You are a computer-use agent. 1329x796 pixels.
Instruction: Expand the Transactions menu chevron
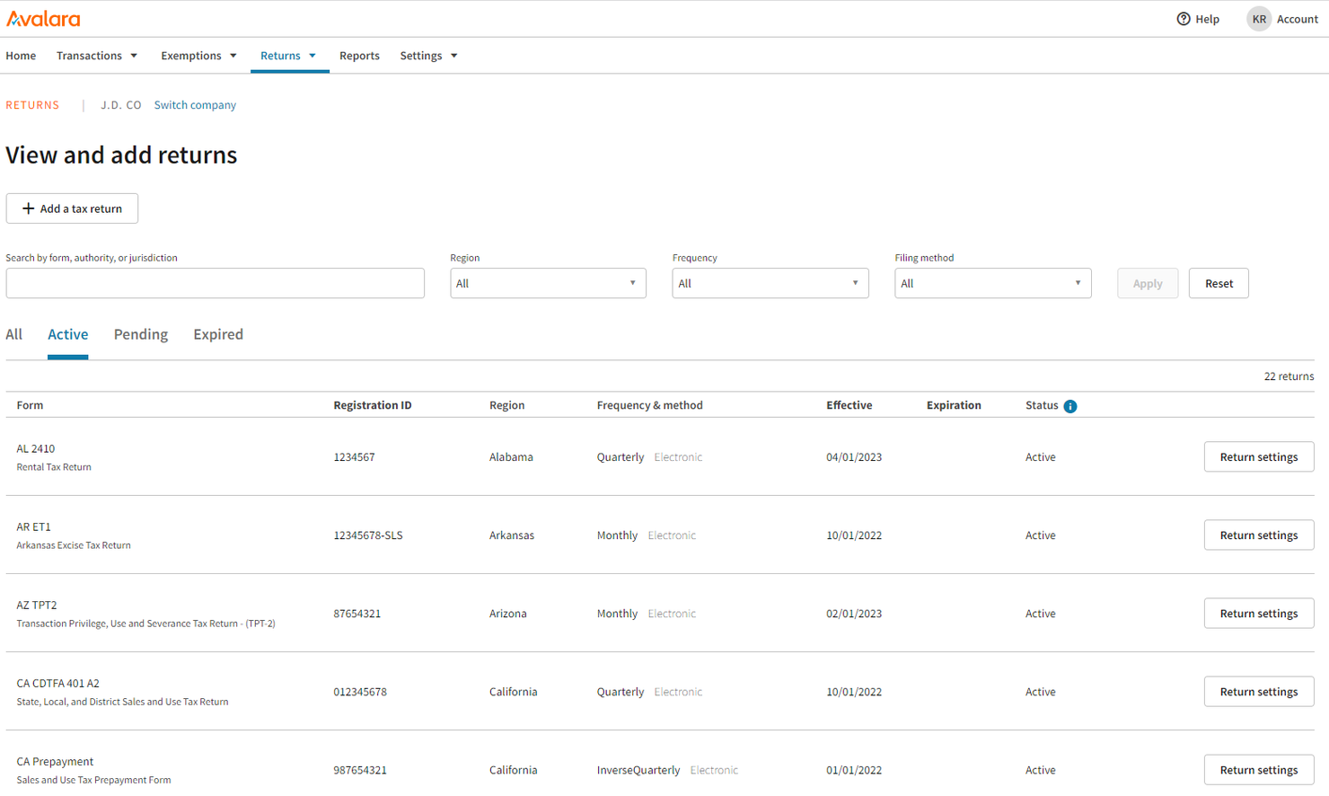tap(133, 55)
